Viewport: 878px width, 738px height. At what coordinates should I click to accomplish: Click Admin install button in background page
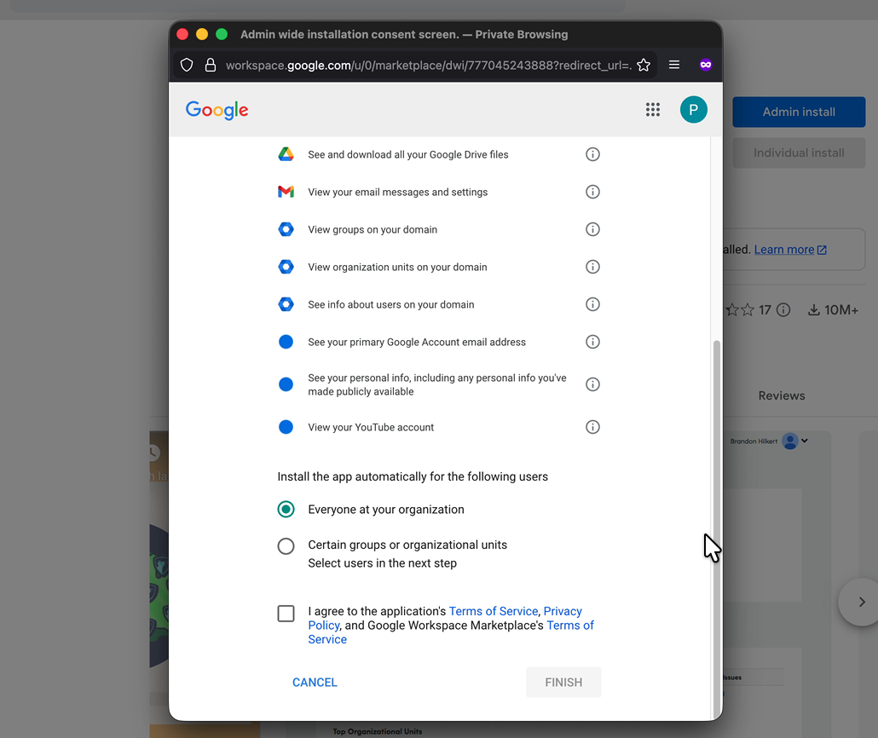tap(799, 112)
